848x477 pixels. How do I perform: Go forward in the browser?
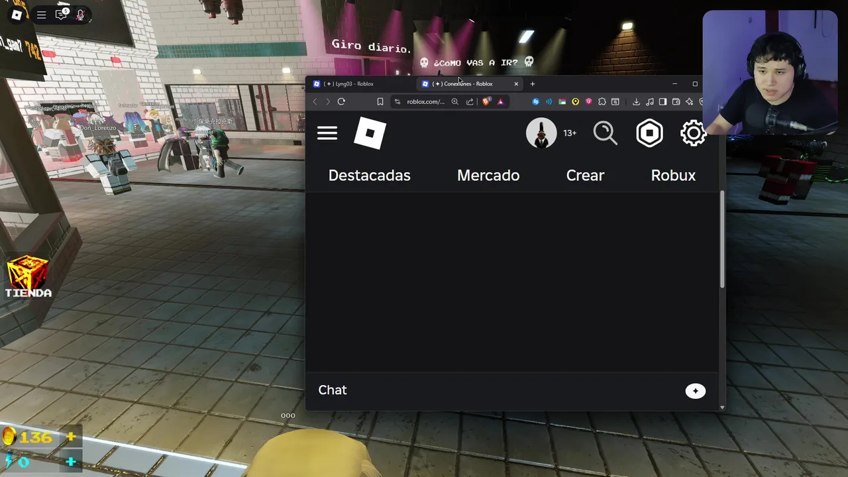[x=327, y=101]
